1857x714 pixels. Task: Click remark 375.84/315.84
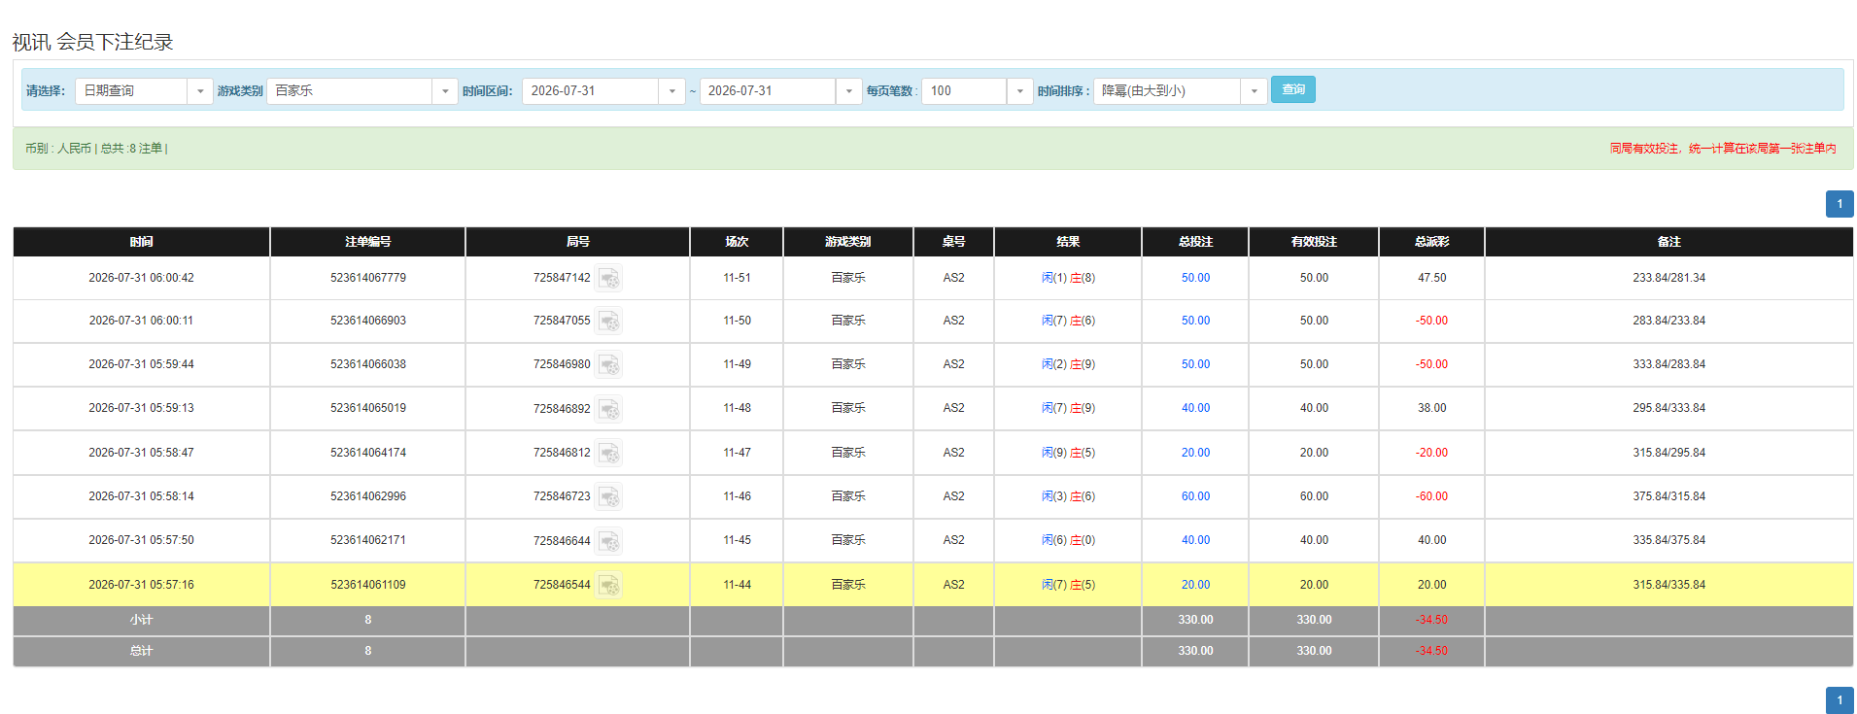[1668, 496]
